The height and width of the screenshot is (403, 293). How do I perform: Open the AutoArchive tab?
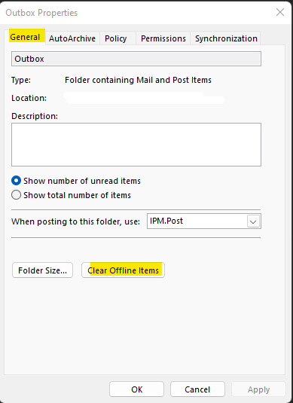[72, 38]
